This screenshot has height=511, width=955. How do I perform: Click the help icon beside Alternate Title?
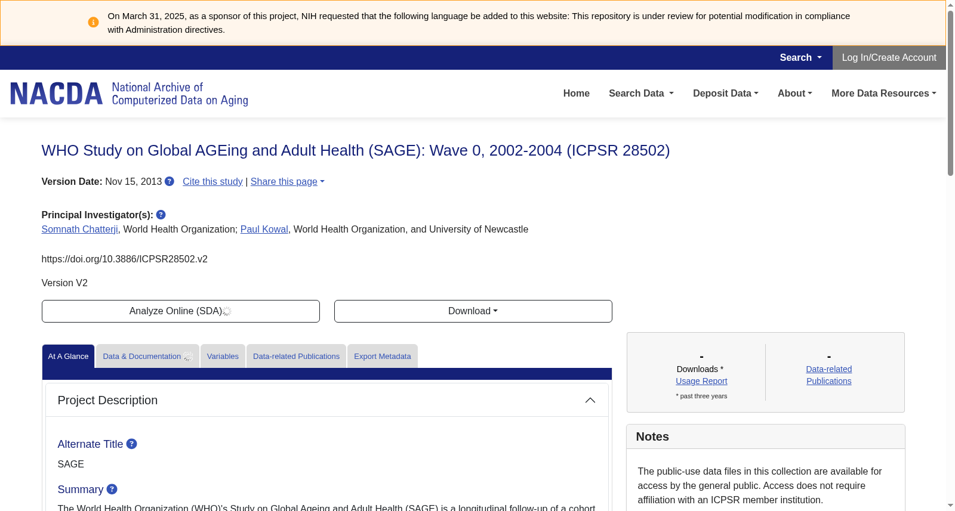tap(132, 444)
